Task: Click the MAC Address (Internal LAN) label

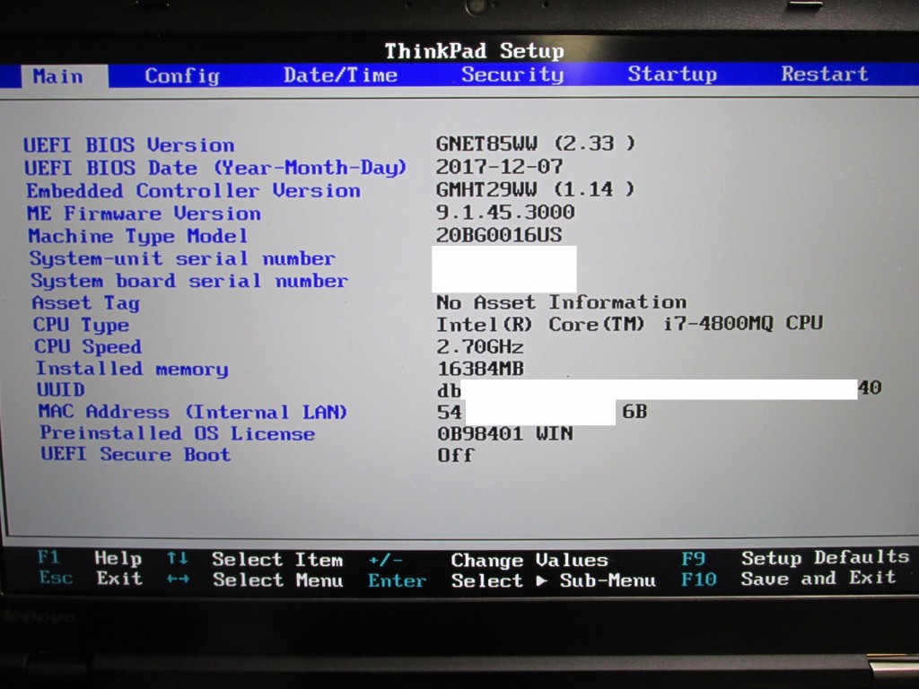Action: point(193,412)
